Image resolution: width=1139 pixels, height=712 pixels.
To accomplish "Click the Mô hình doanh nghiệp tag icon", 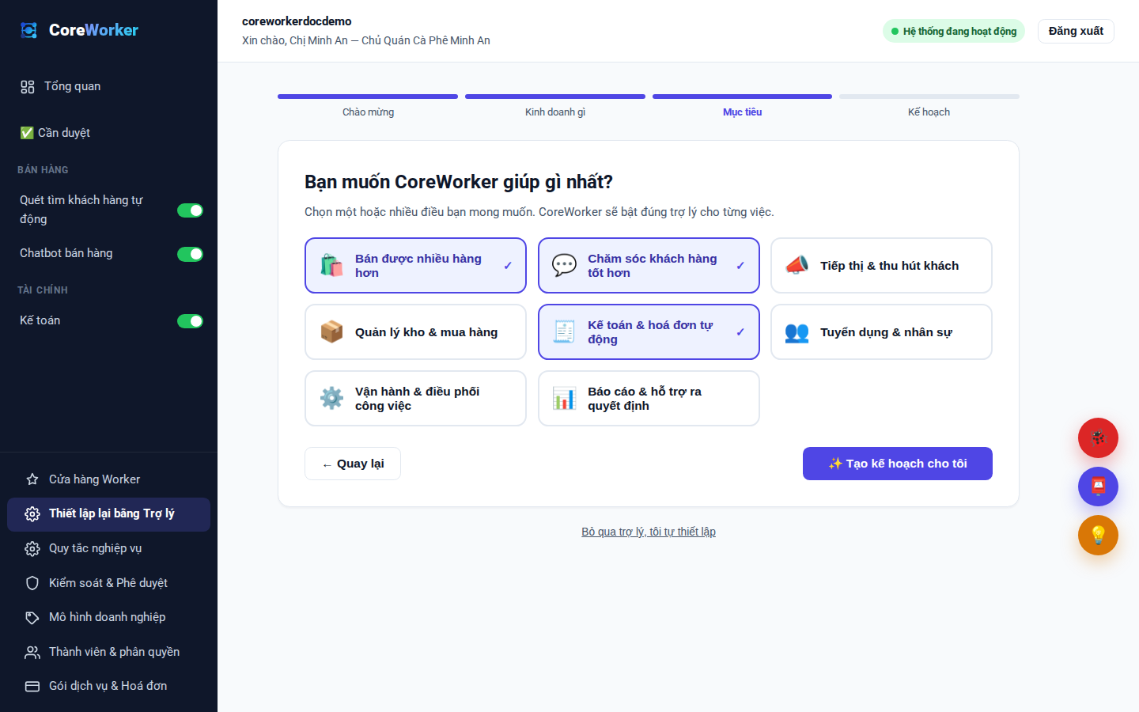I will (x=32, y=618).
